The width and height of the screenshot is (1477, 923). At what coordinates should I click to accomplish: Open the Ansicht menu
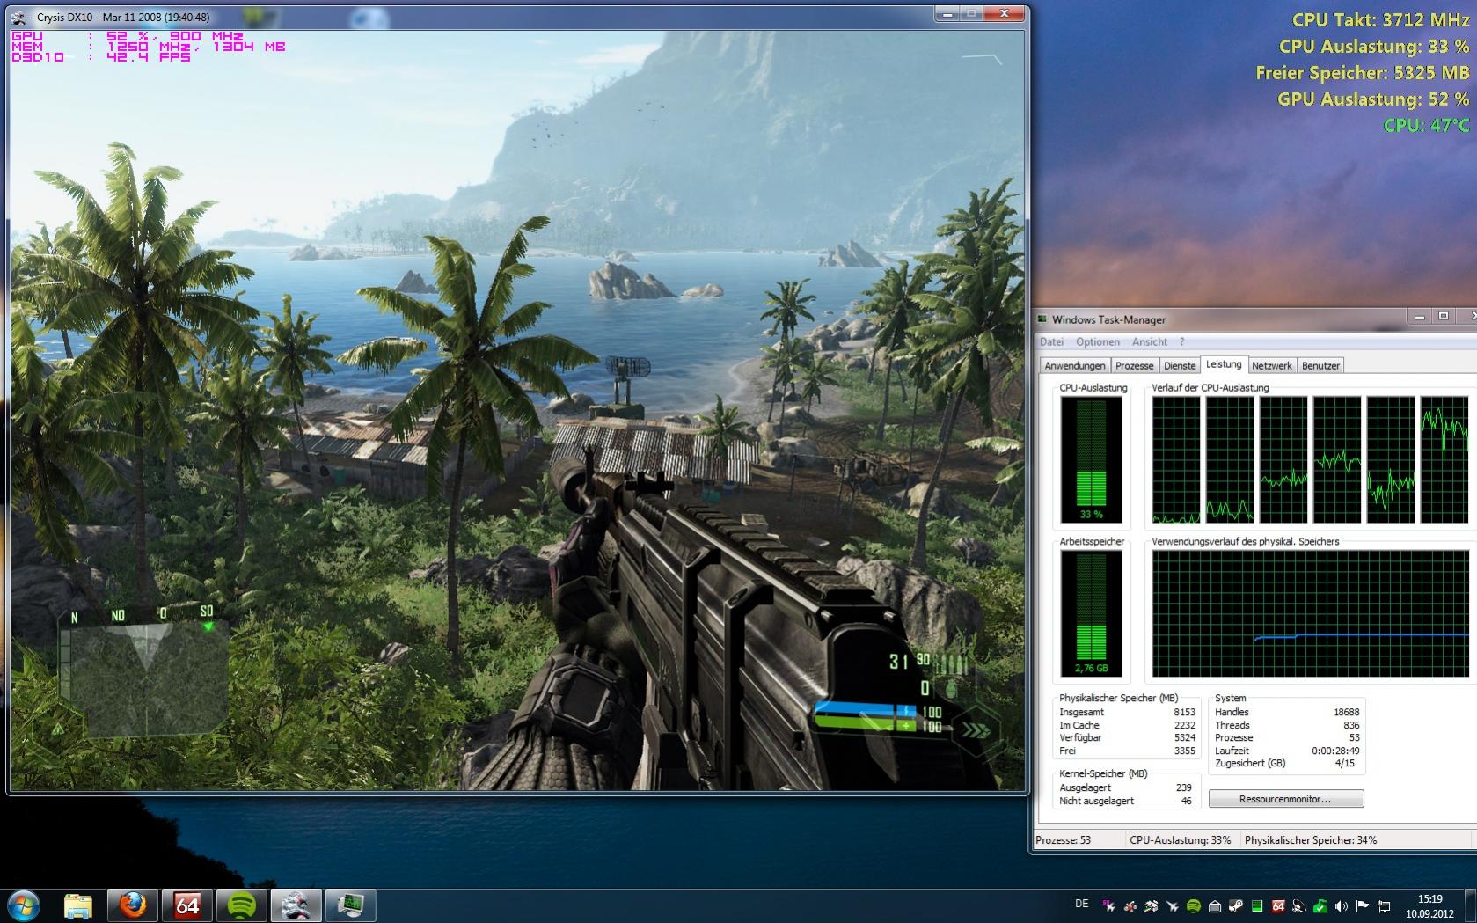1150,341
